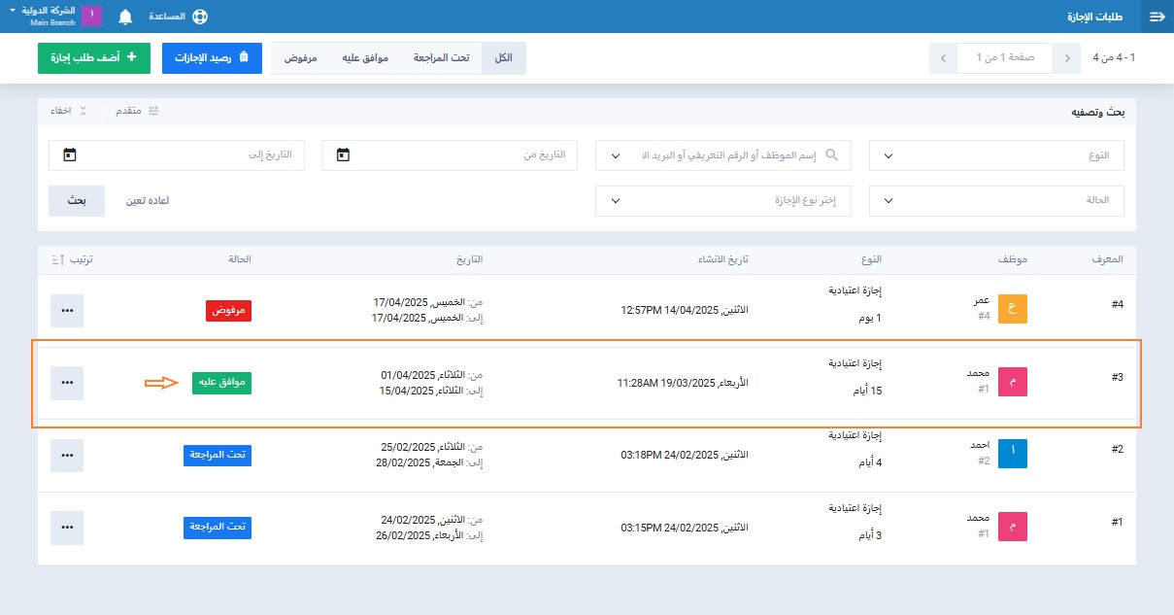Image resolution: width=1174 pixels, height=615 pixels.
Task: Open three-dot actions menu for request #1
Action: [x=66, y=528]
